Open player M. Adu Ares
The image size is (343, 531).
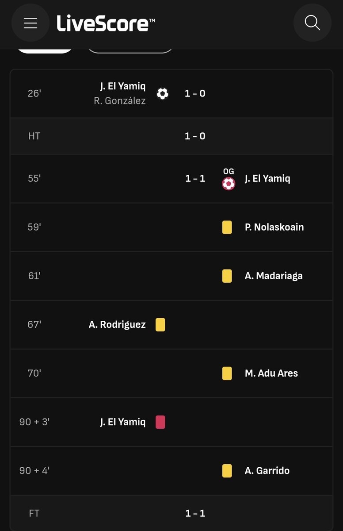tap(271, 373)
